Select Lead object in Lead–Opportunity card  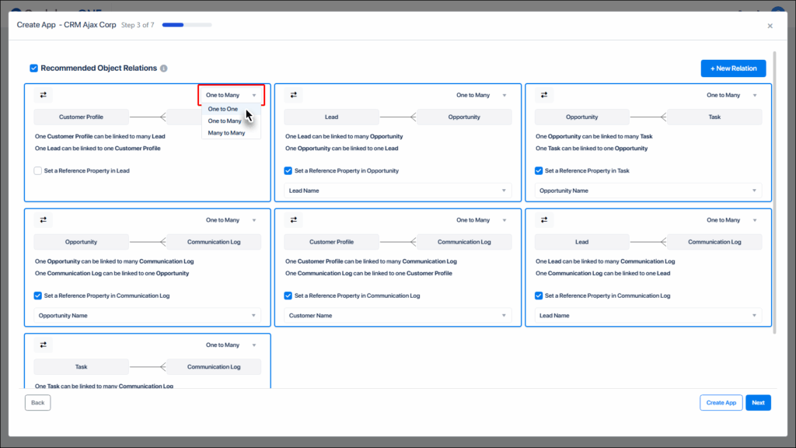331,117
